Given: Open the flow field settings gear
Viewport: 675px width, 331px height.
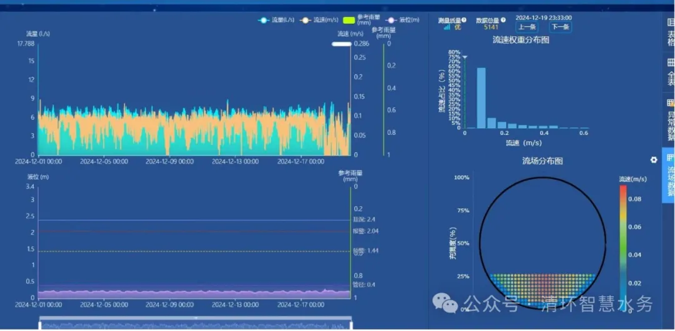Looking at the screenshot, I should (654, 160).
